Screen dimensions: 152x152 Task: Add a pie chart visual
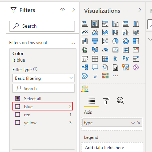(115, 41)
